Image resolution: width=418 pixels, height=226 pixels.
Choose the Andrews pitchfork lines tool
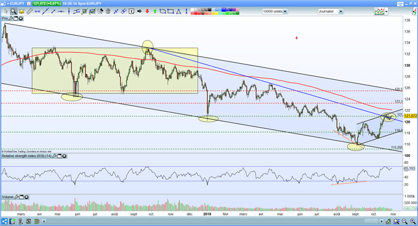point(124,12)
